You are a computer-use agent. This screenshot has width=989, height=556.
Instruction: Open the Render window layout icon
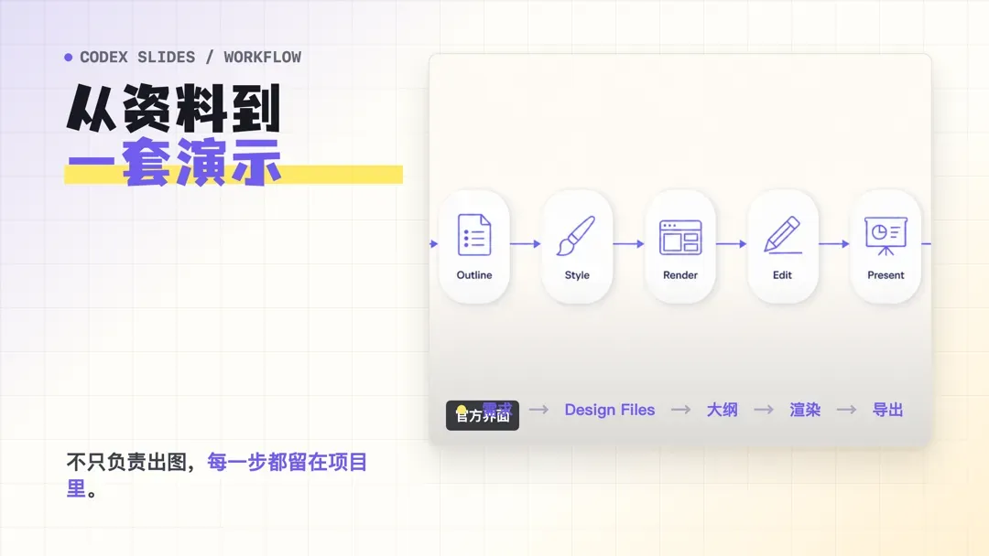(x=680, y=238)
